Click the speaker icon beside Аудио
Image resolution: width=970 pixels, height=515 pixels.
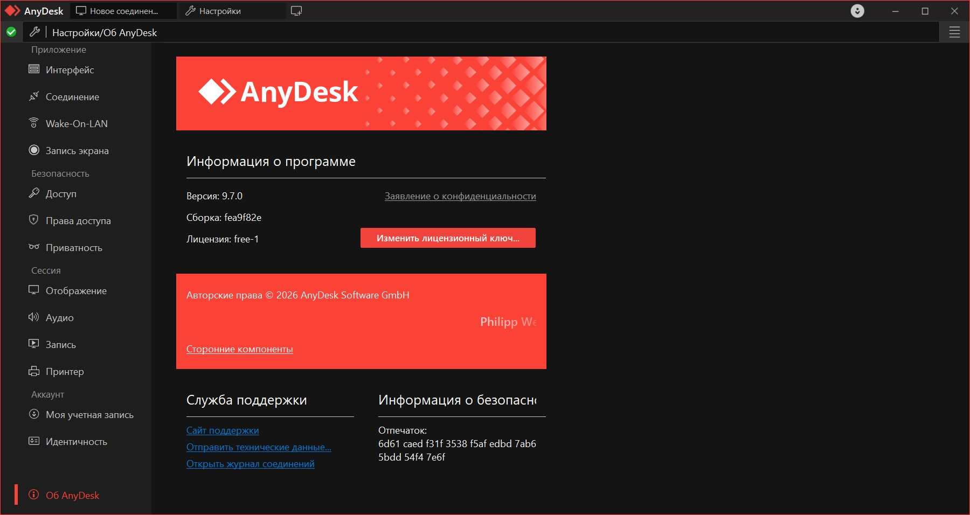(34, 317)
